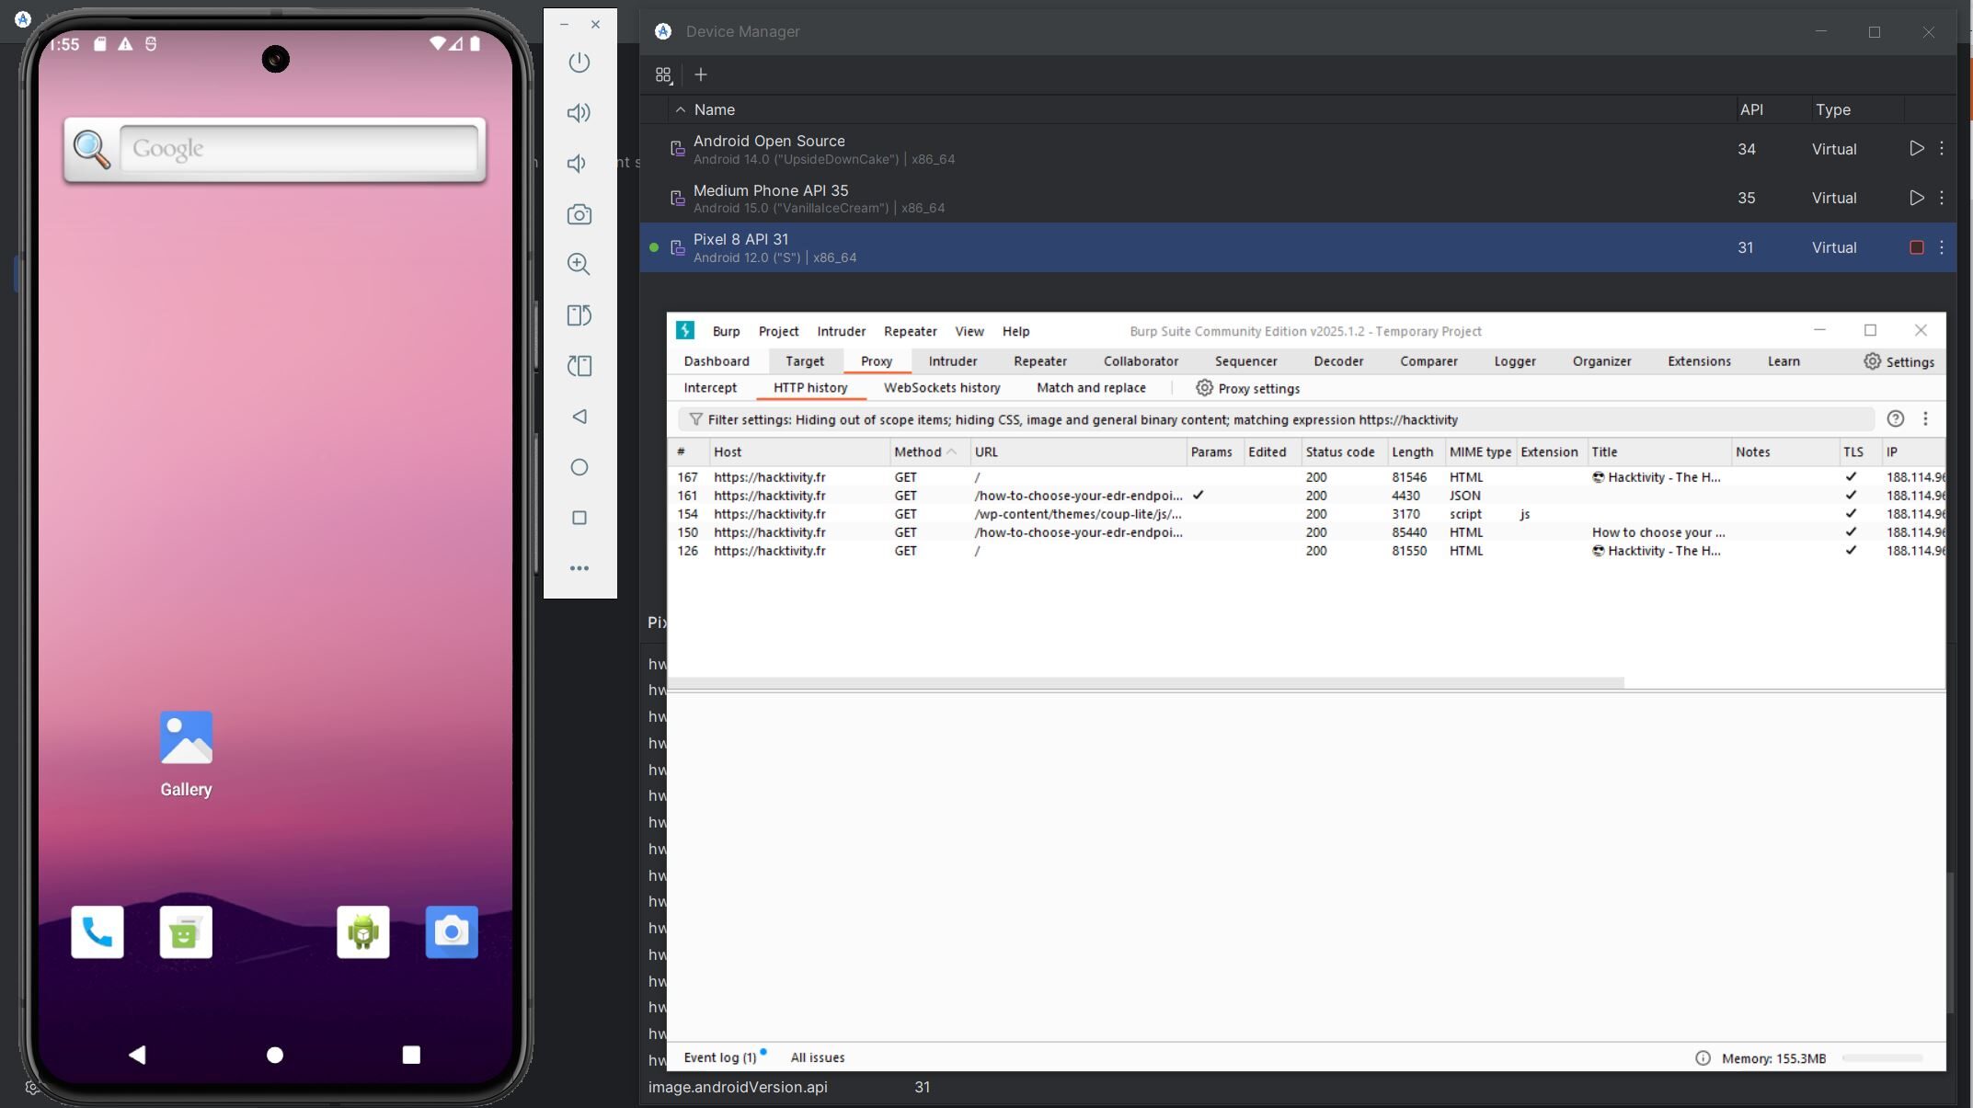Viewport: 1973px width, 1108px height.
Task: Open the Intercept sub-tab
Action: click(x=710, y=388)
